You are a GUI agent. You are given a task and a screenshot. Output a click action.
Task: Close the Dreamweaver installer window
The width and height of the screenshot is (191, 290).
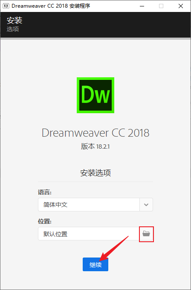click(x=181, y=6)
